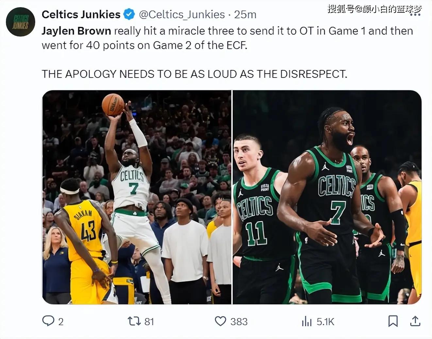This screenshot has height=339, width=432.
Task: Like the tweet with heart icon
Action: pos(220,321)
